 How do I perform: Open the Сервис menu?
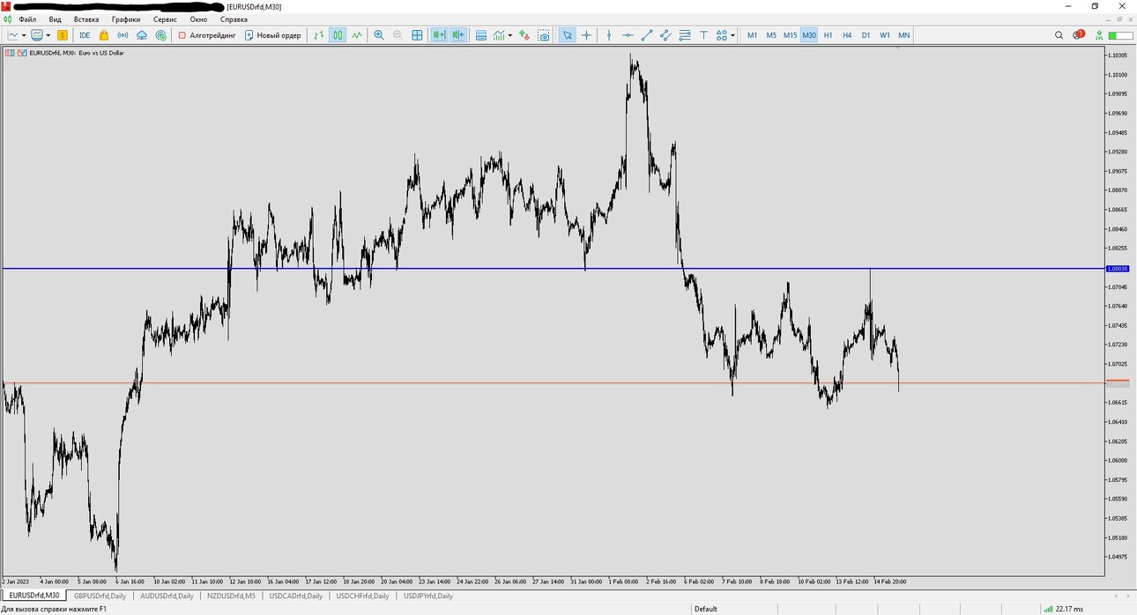point(165,19)
